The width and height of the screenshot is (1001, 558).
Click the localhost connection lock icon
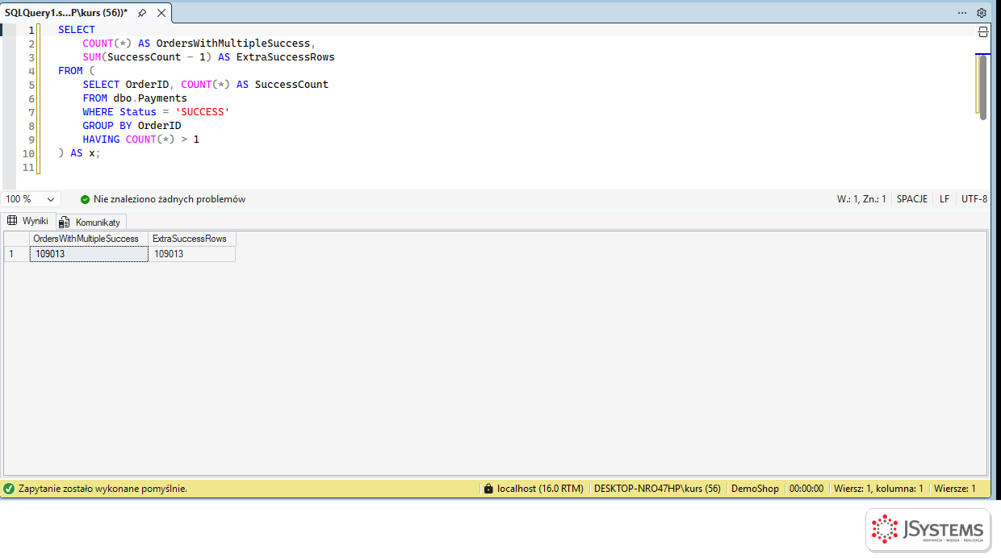coord(488,489)
